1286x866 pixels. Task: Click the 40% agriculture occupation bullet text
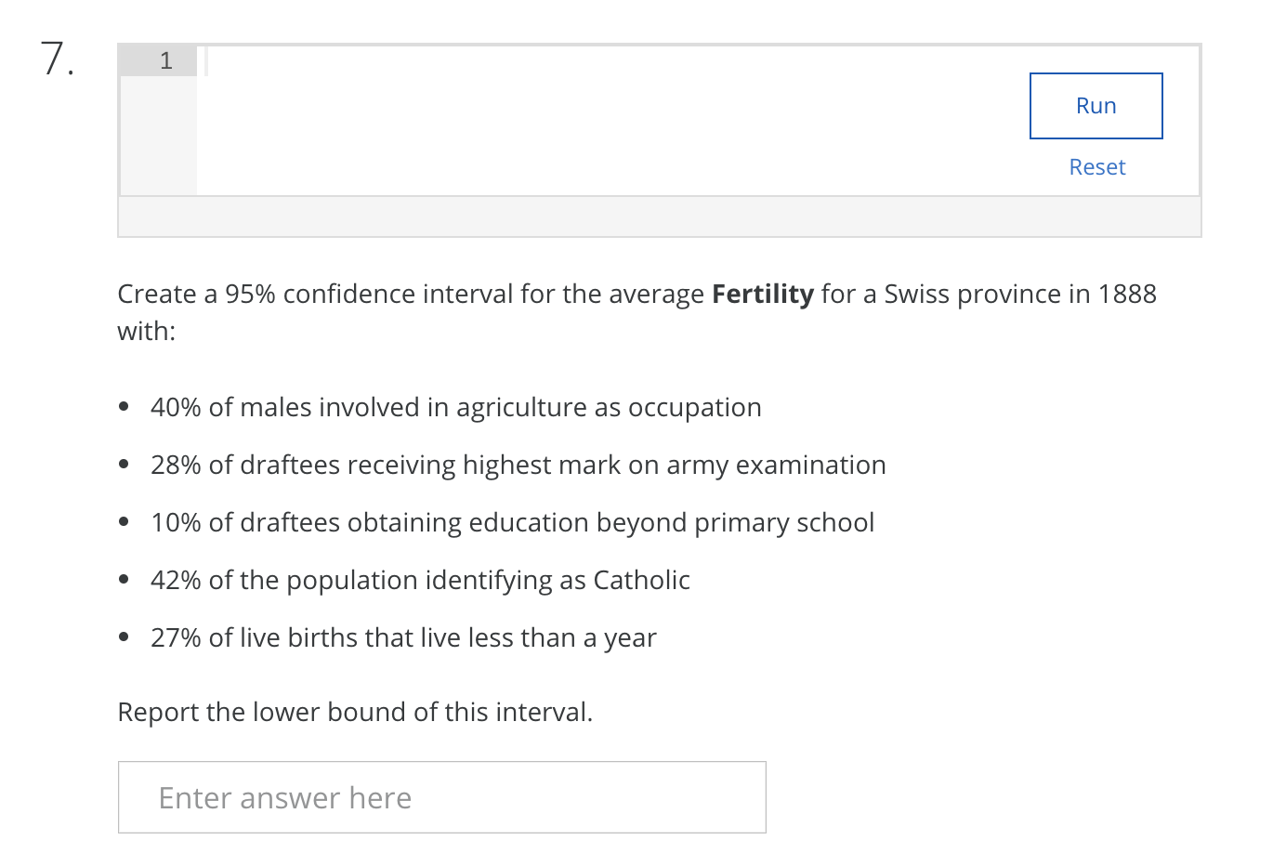click(455, 407)
